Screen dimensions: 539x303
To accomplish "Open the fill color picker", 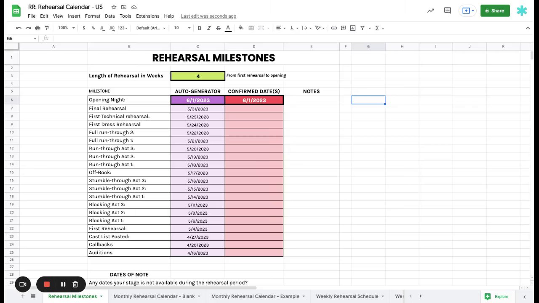I will 241,28.
